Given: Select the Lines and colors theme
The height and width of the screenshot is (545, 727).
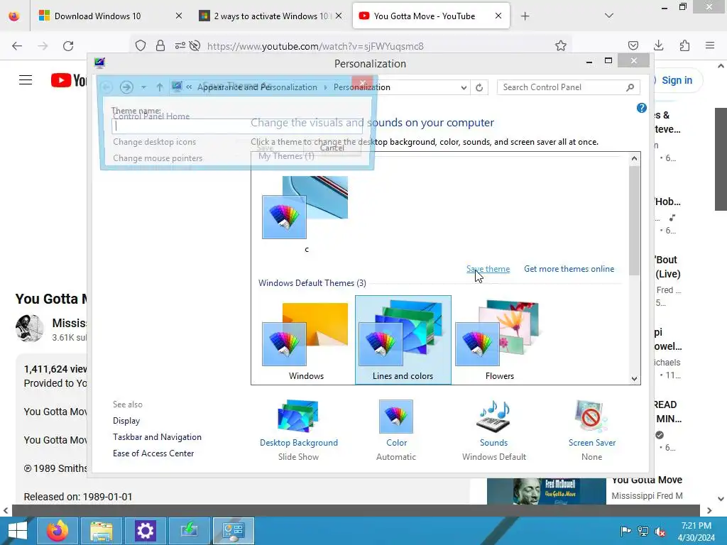Looking at the screenshot, I should click(403, 340).
